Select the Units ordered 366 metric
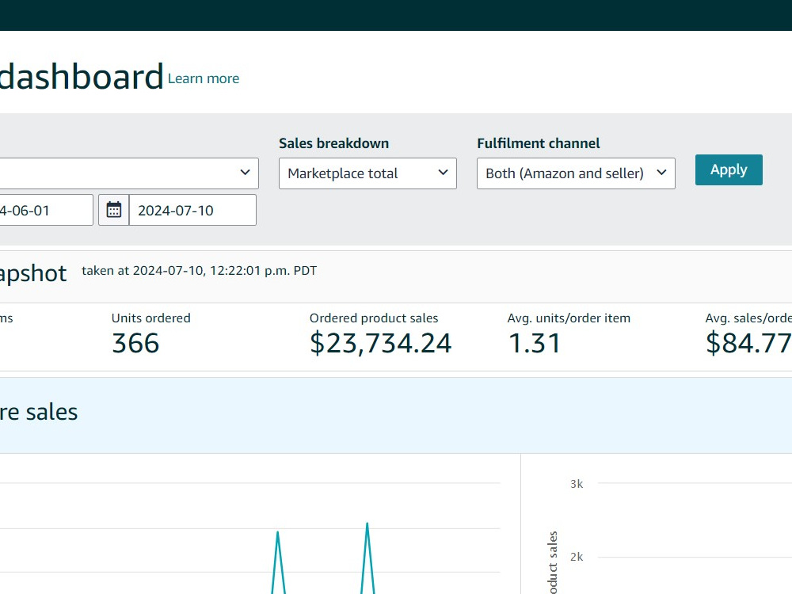Screen dimensions: 792x594 coord(150,334)
